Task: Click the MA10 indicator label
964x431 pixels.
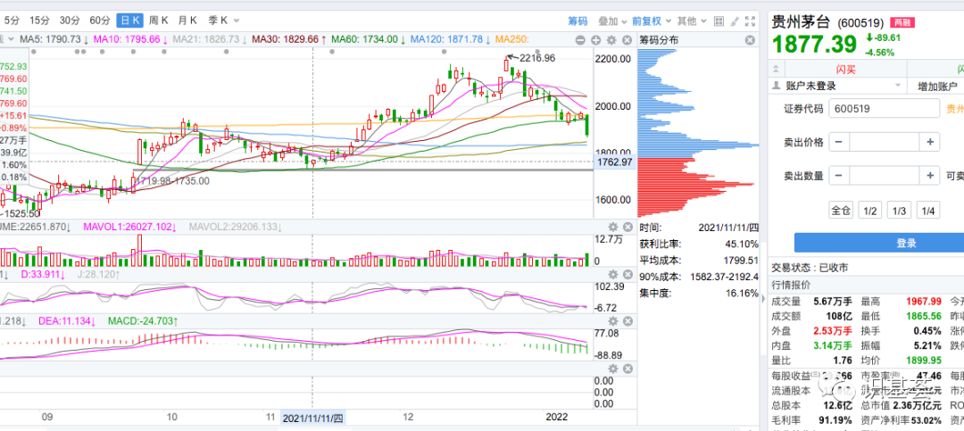Action: (130, 38)
